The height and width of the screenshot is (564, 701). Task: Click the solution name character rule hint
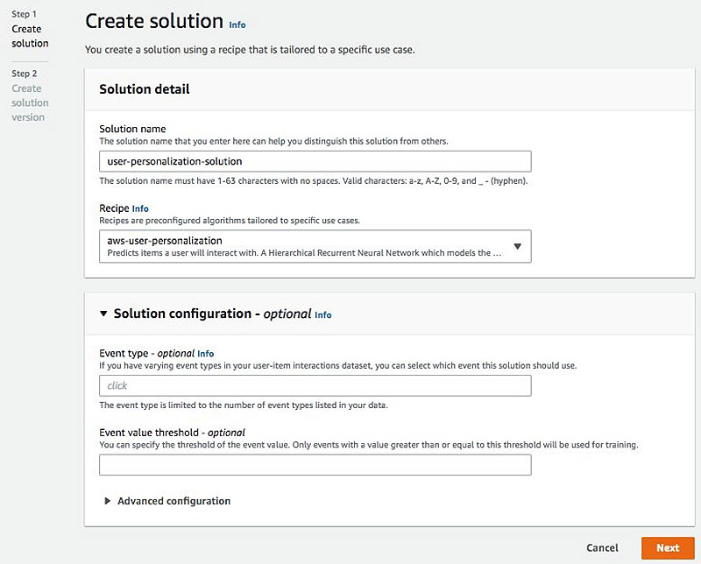pyautogui.click(x=314, y=181)
